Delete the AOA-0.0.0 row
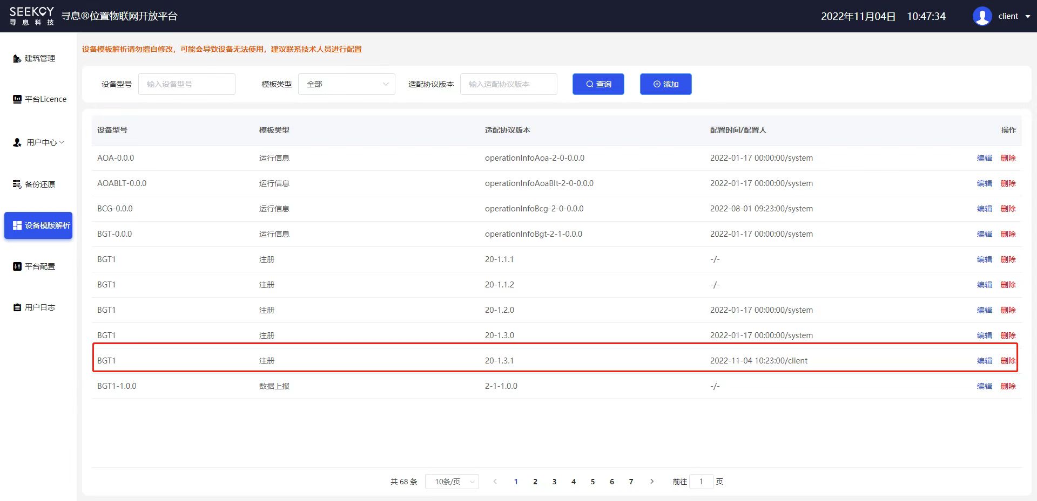Image resolution: width=1037 pixels, height=501 pixels. click(1008, 158)
